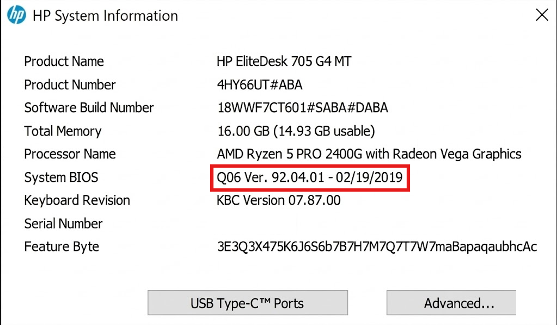Click the Processor Name label

point(69,154)
